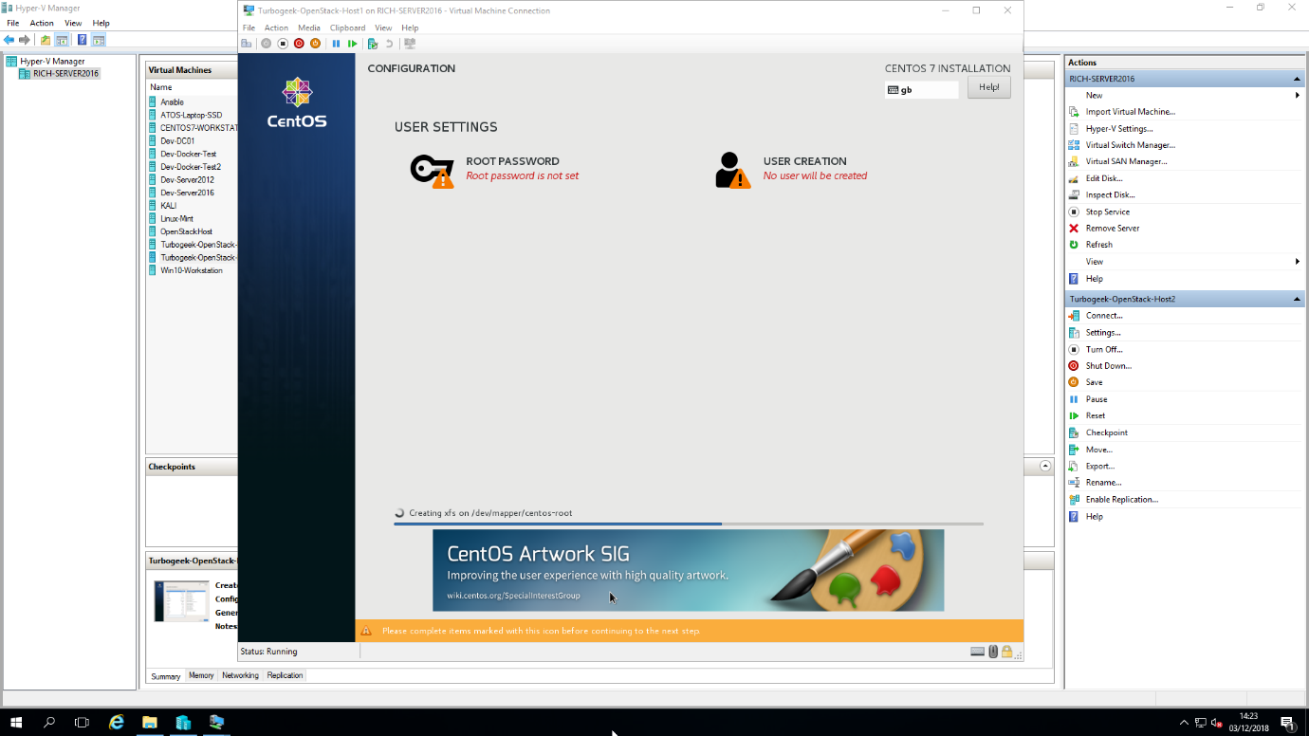Create a checkpoint using the toolbar icon
This screenshot has height=736, width=1309.
[373, 44]
